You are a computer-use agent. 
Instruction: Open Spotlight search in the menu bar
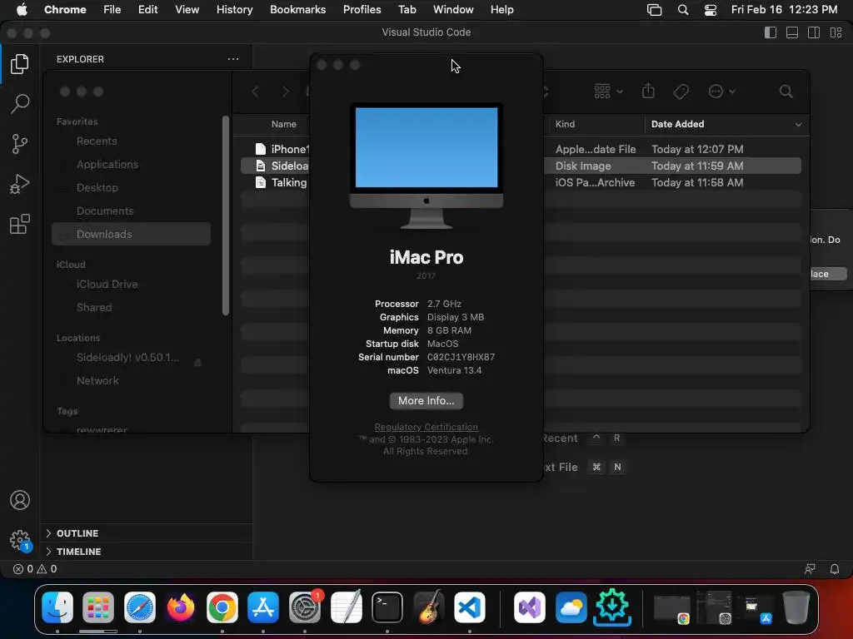pos(683,10)
